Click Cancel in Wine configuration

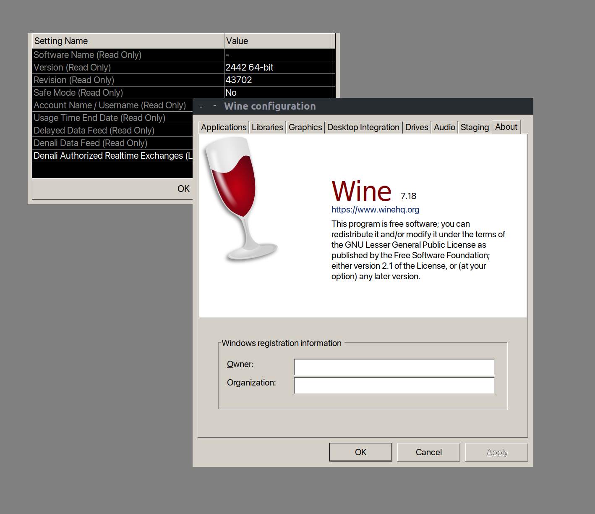pyautogui.click(x=428, y=452)
